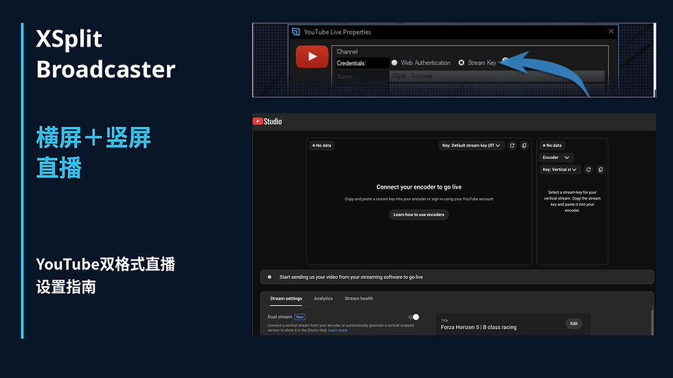This screenshot has height=378, width=673.
Task: Reset the vertical stream key
Action: point(589,169)
